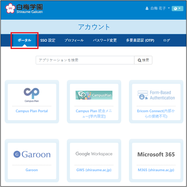Click the 検索 search button

tap(143, 60)
